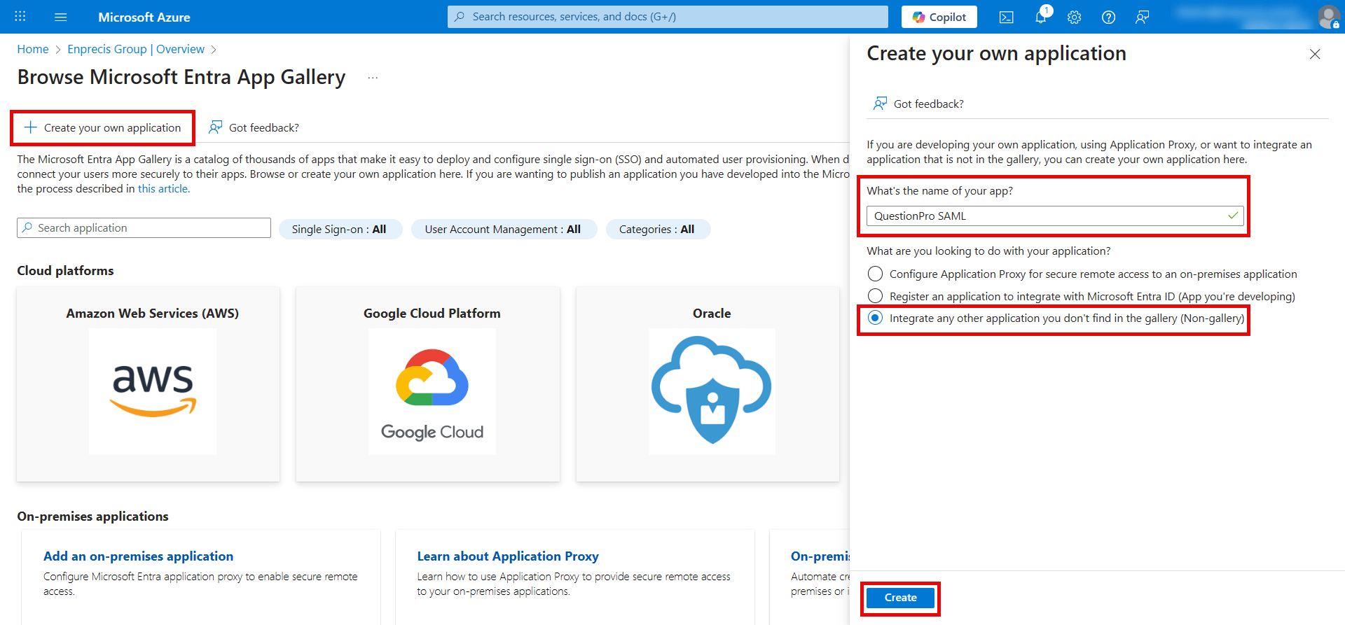This screenshot has height=625, width=1345.
Task: Open Enprecis Group Overview breadcrumb
Action: (x=136, y=49)
